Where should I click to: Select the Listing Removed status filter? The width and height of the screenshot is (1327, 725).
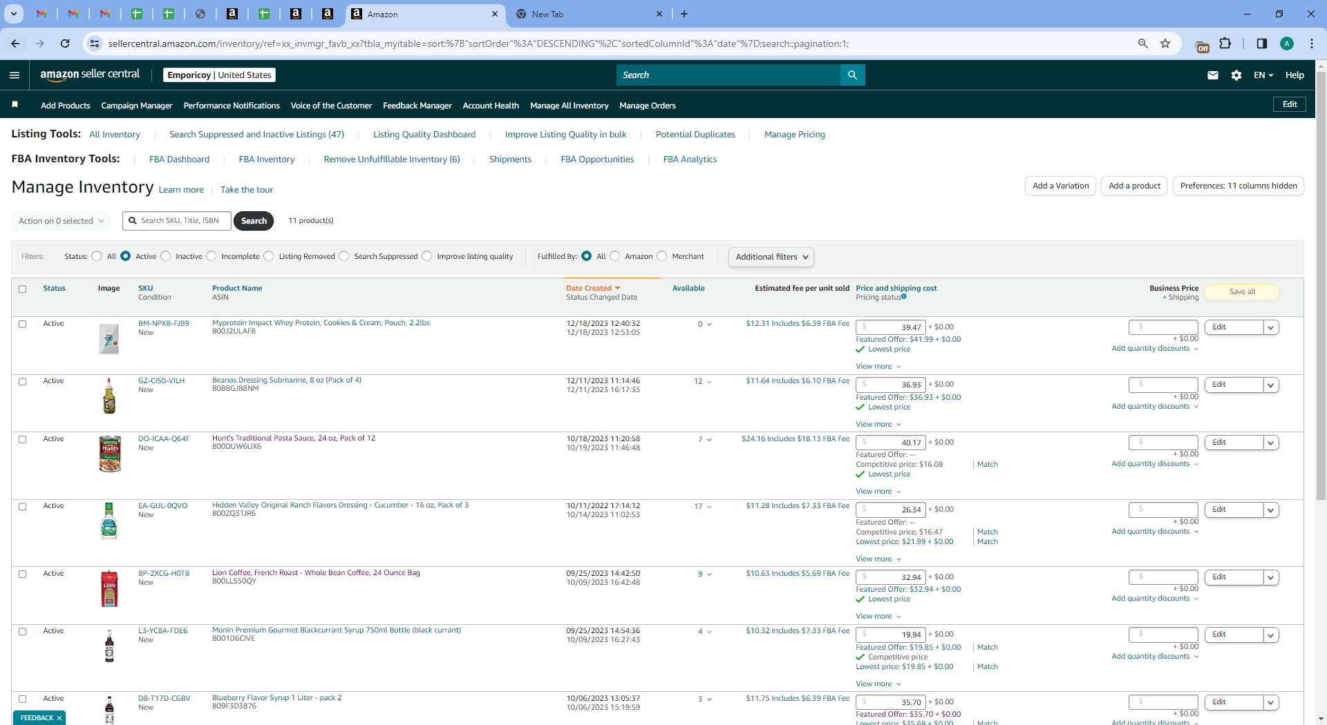(x=269, y=256)
